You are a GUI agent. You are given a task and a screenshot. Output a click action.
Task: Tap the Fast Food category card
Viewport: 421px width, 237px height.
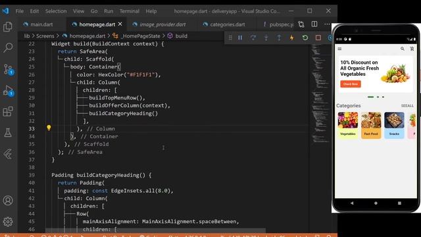pyautogui.click(x=371, y=125)
